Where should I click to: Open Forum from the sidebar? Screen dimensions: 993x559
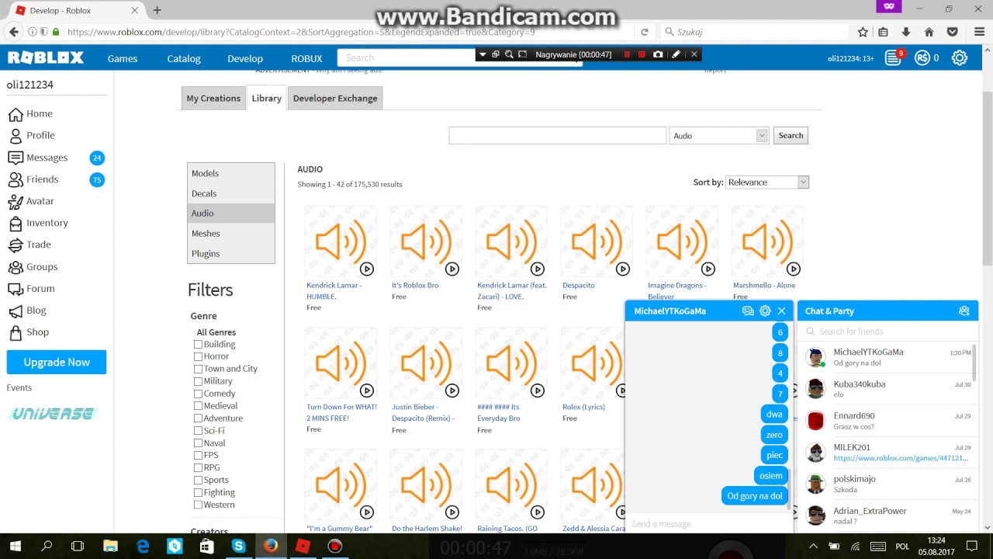[x=31, y=288]
